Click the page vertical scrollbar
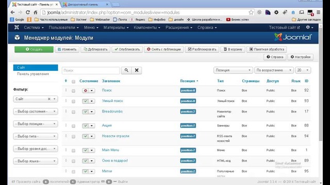The width and height of the screenshot is (330, 185). click(x=321, y=84)
